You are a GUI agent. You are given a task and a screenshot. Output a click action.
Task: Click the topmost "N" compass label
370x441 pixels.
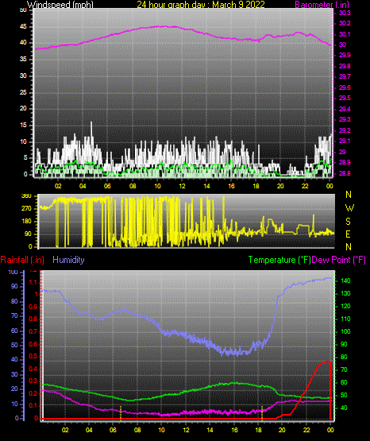pyautogui.click(x=349, y=195)
